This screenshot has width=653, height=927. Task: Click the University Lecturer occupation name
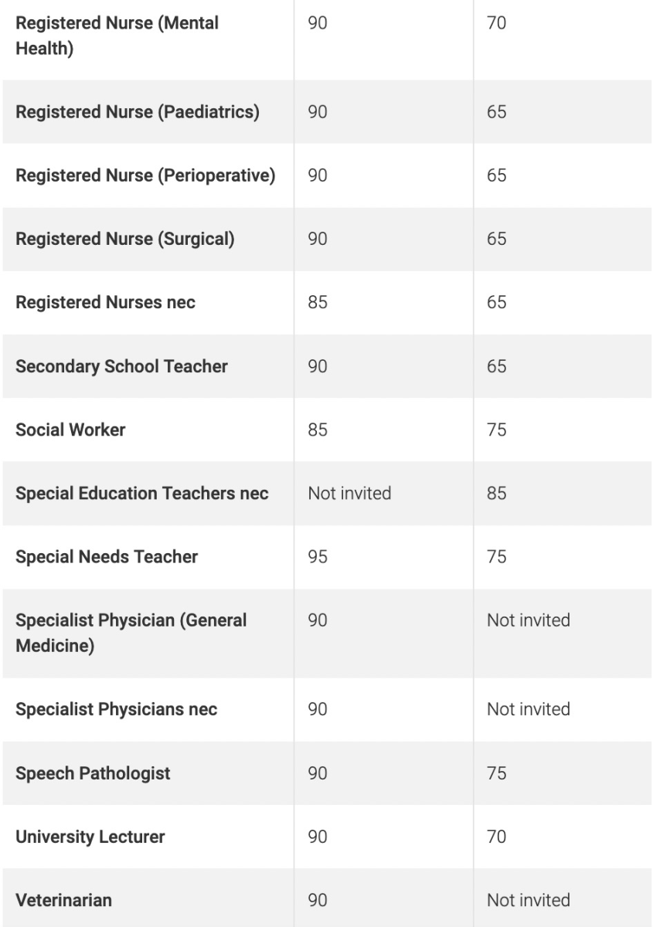(x=90, y=837)
